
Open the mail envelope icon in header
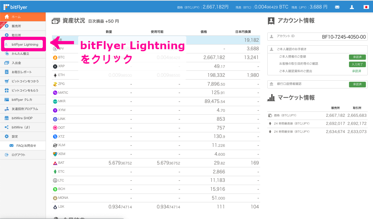337,7
